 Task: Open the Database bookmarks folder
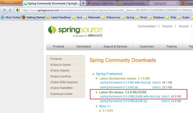pyautogui.click(x=157, y=17)
